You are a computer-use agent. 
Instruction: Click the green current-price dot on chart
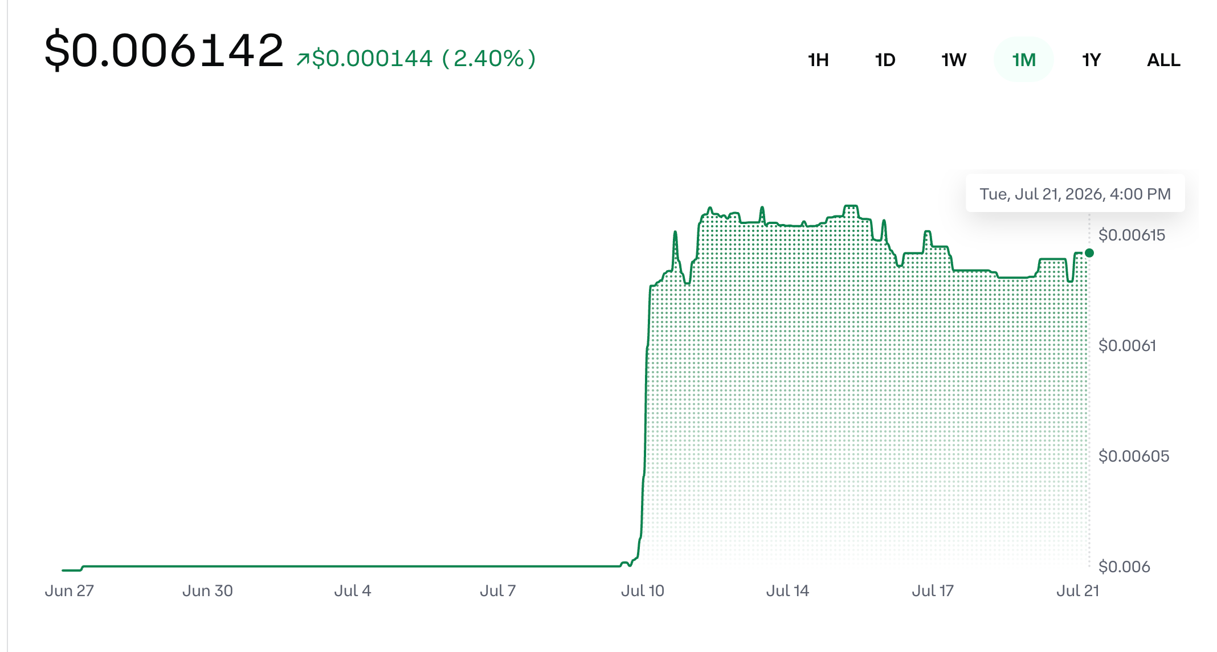tap(1089, 253)
